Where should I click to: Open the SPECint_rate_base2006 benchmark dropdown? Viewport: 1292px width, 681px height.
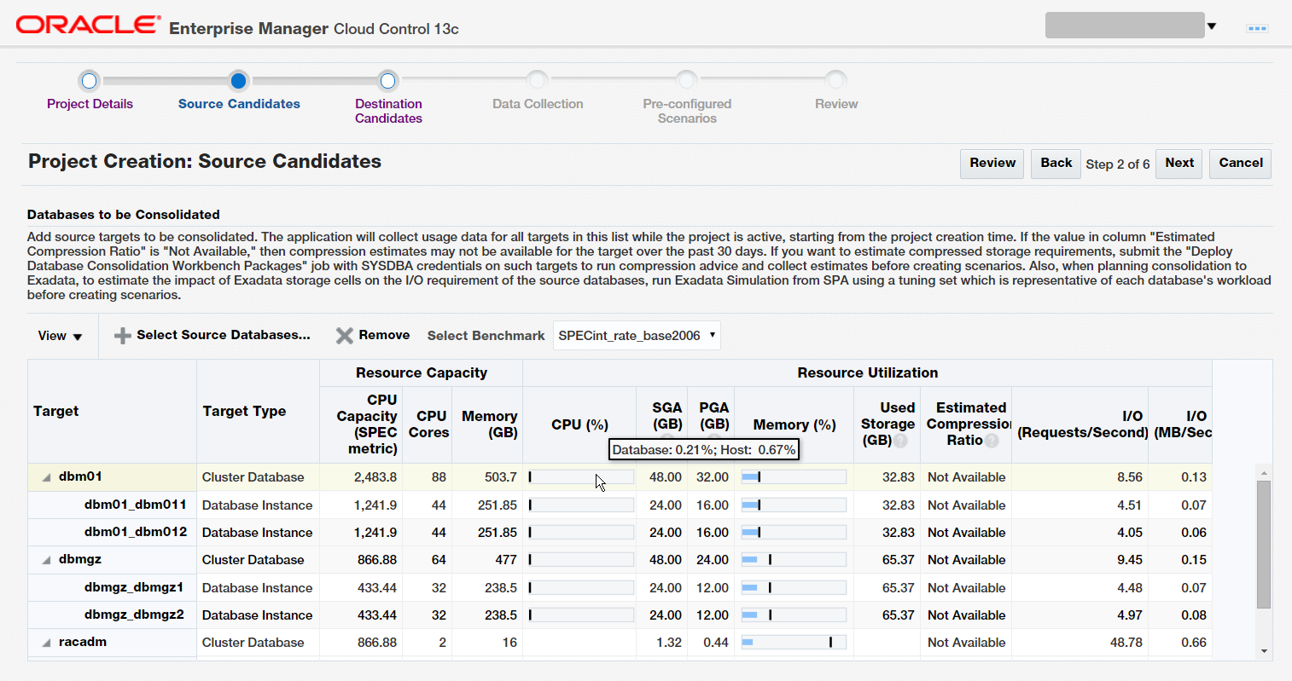[x=637, y=336]
